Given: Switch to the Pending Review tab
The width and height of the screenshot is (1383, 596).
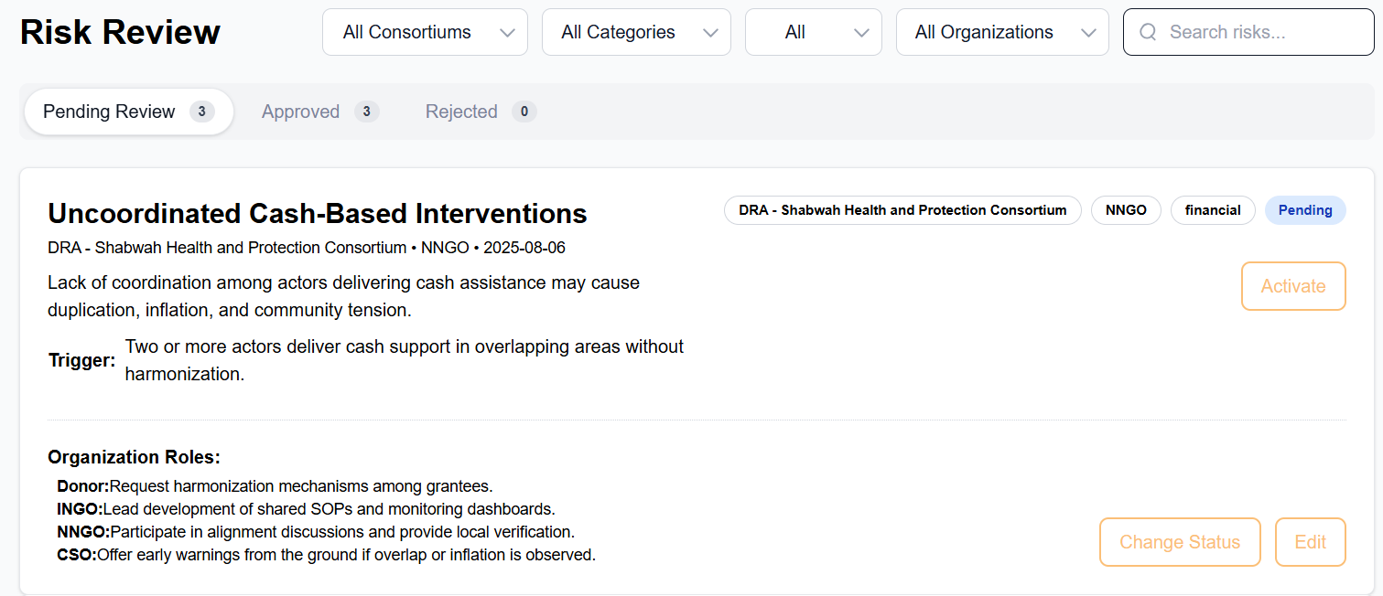Looking at the screenshot, I should tap(128, 112).
